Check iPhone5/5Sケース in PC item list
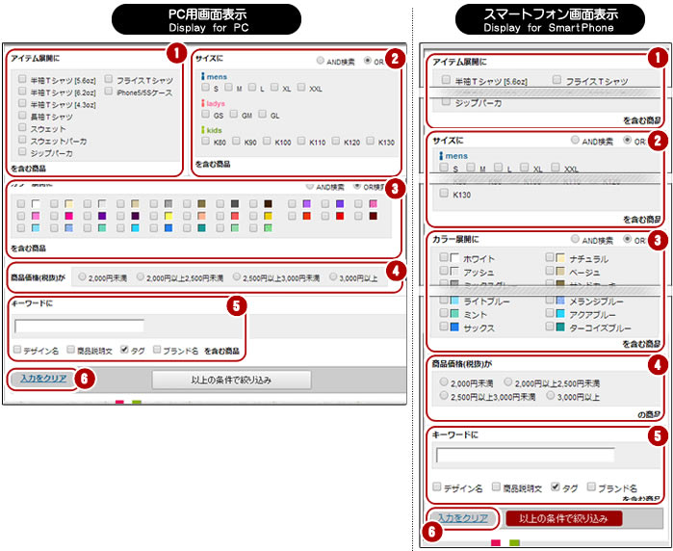This screenshot has height=551, width=673. coord(109,92)
